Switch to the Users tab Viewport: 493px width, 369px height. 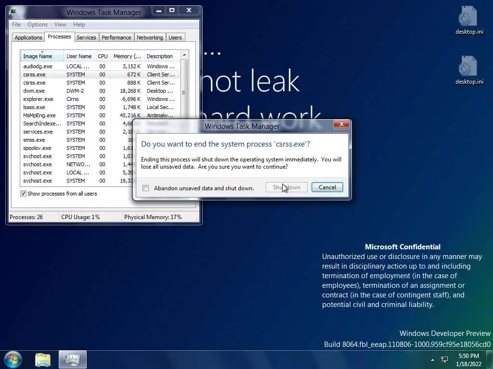[x=175, y=37]
